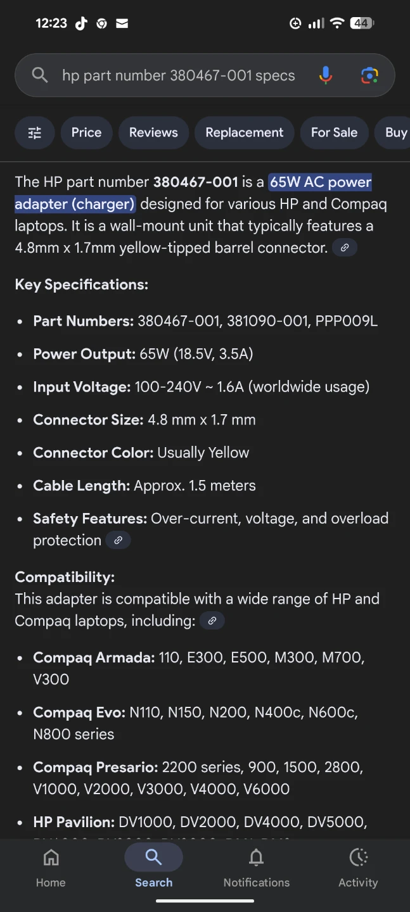
Task: Tap source link icon beside Compatibility intro
Action: click(212, 621)
